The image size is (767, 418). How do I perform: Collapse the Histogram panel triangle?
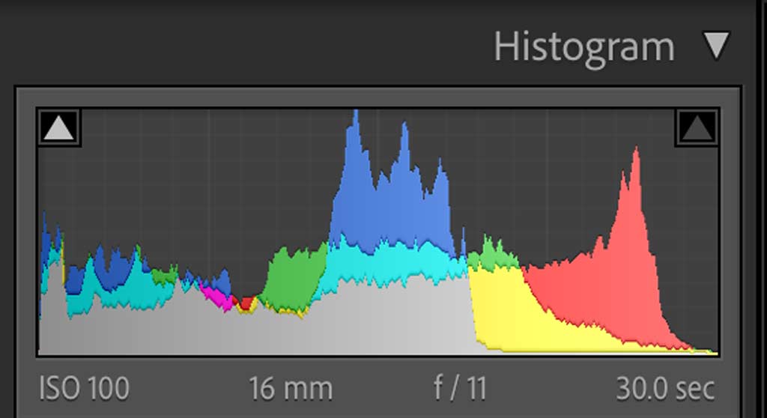pyautogui.click(x=716, y=46)
